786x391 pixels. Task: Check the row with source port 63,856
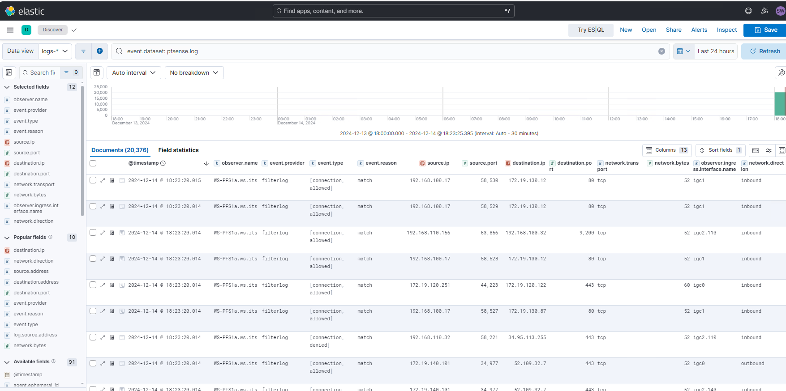[x=93, y=233]
